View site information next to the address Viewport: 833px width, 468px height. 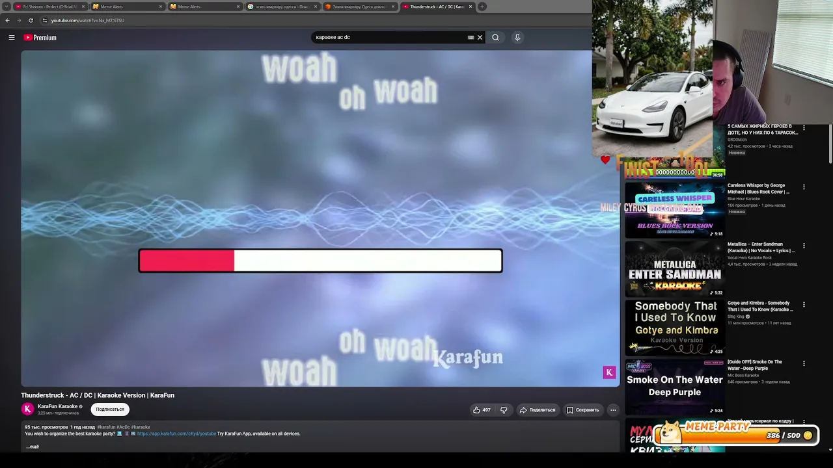(45, 20)
